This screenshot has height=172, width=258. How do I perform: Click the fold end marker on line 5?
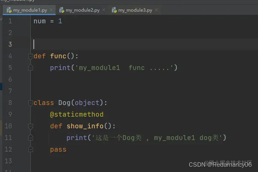point(30,68)
